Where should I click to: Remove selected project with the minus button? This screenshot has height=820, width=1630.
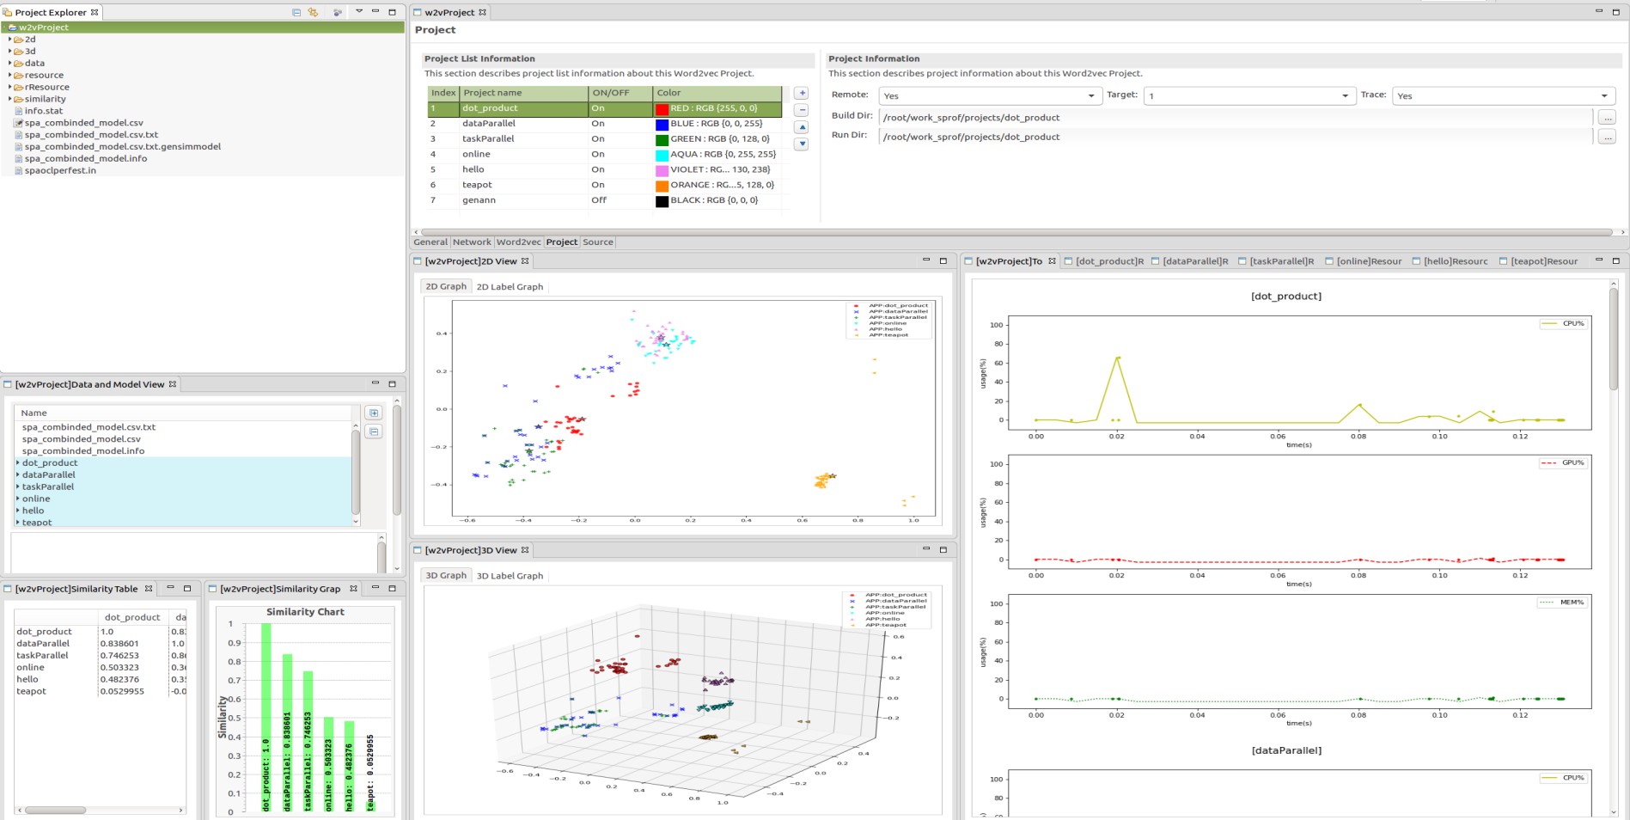click(x=802, y=110)
